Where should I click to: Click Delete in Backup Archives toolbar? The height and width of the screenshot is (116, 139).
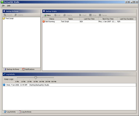tap(19, 15)
